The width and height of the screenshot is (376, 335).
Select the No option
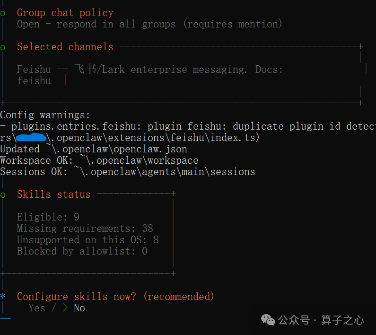79,308
